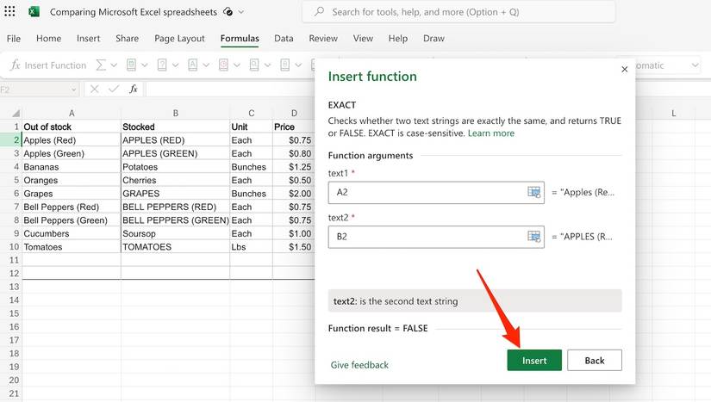Switch to the Page Layout tab

pos(179,39)
